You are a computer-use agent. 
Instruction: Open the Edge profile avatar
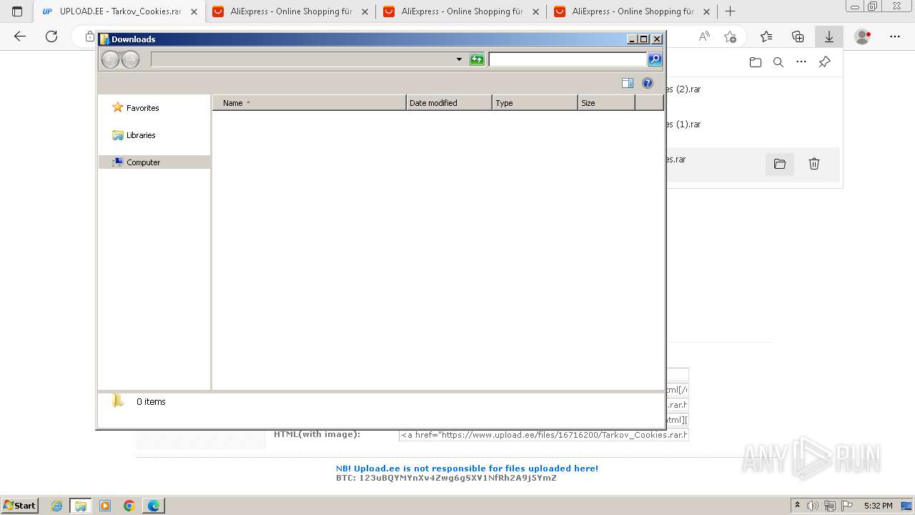pos(863,36)
